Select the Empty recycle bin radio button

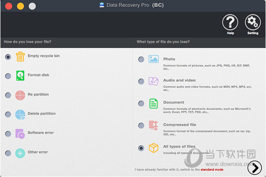tap(8, 57)
